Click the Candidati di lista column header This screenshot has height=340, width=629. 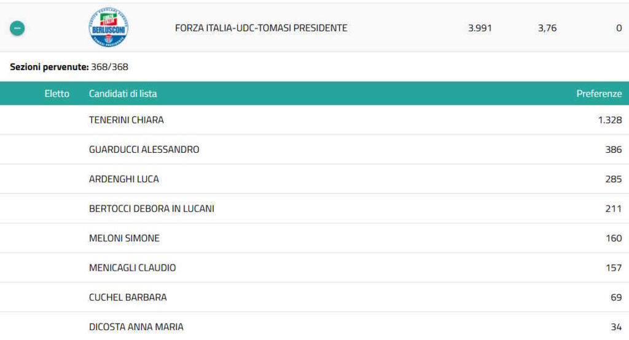pyautogui.click(x=123, y=94)
